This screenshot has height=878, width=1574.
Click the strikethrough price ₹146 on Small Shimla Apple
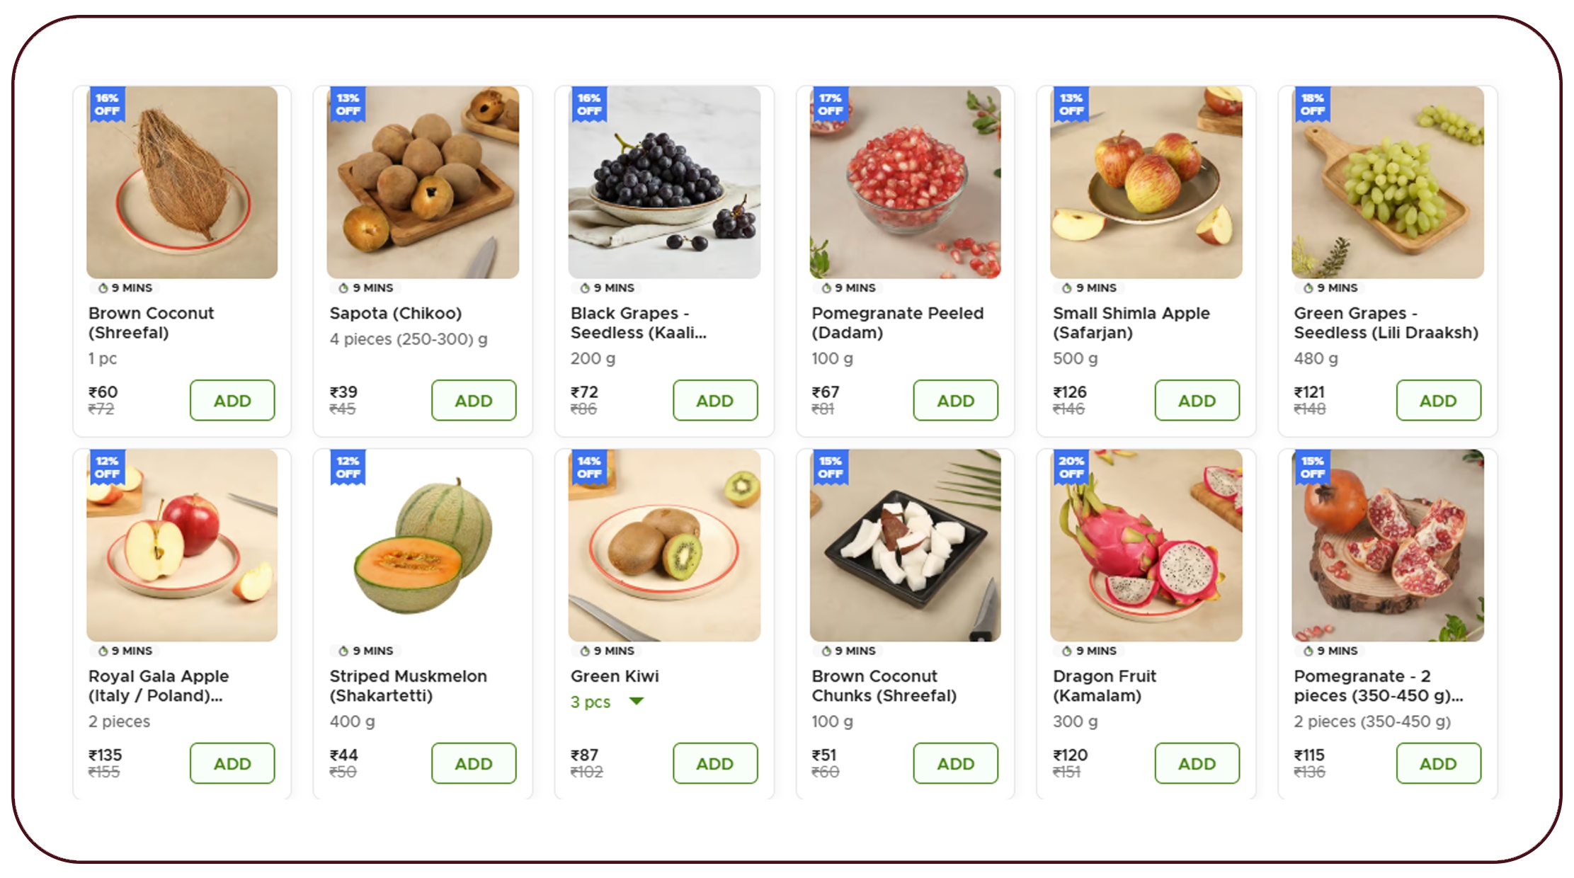(x=1070, y=408)
